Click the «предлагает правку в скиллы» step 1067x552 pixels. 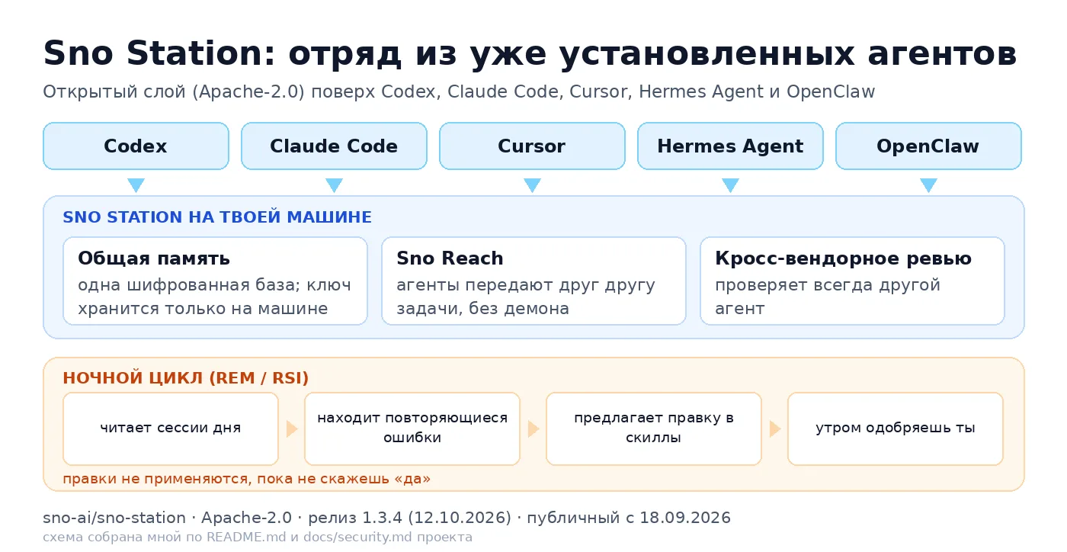click(x=654, y=428)
